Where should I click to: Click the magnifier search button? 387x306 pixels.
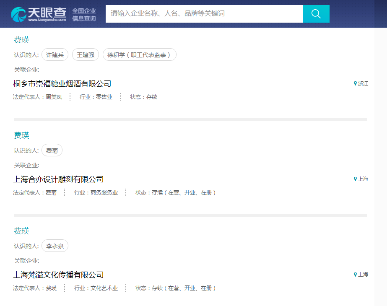(316, 14)
